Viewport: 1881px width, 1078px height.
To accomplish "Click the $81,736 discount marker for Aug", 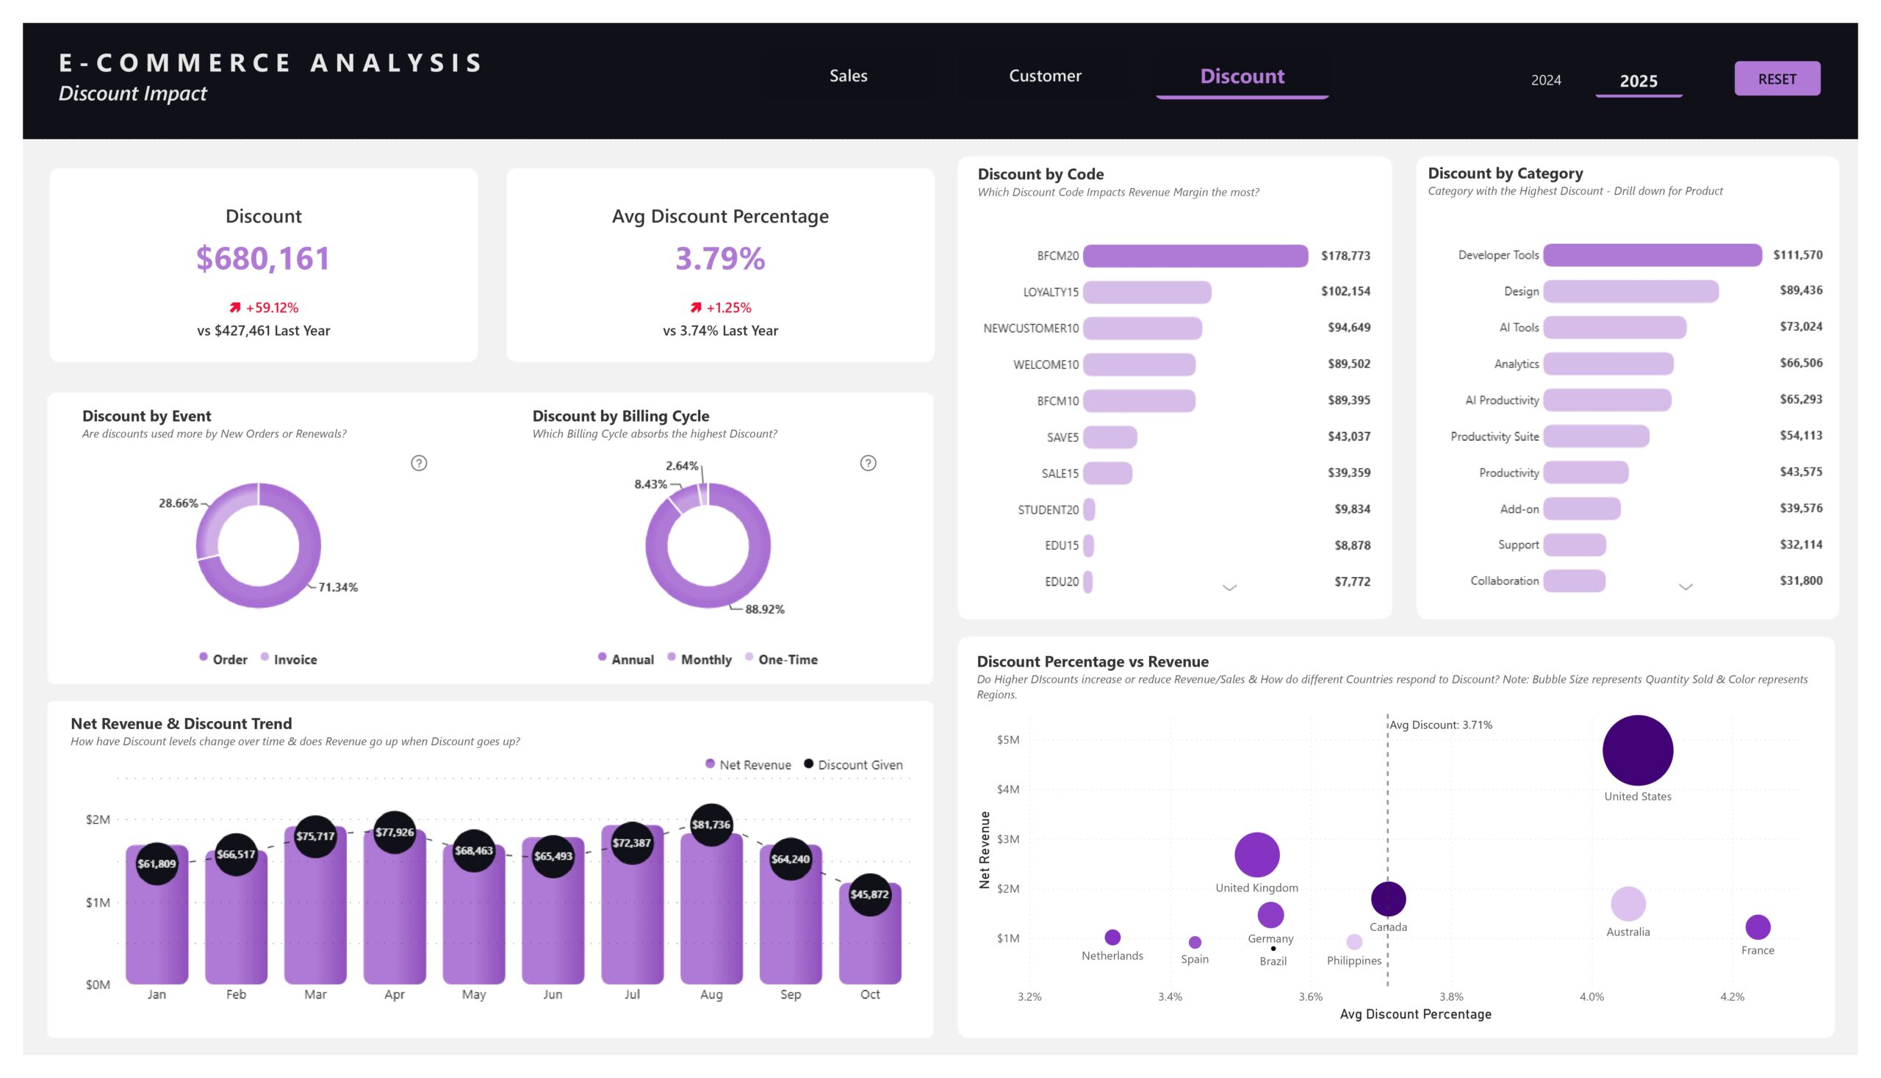I will tap(711, 824).
